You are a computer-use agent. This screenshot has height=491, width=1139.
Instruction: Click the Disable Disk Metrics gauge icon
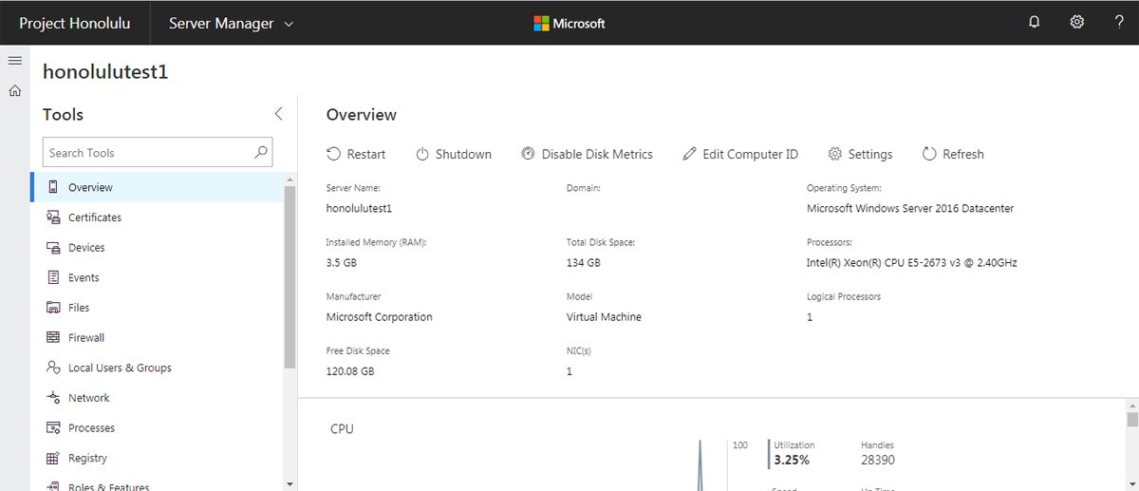pyautogui.click(x=528, y=154)
